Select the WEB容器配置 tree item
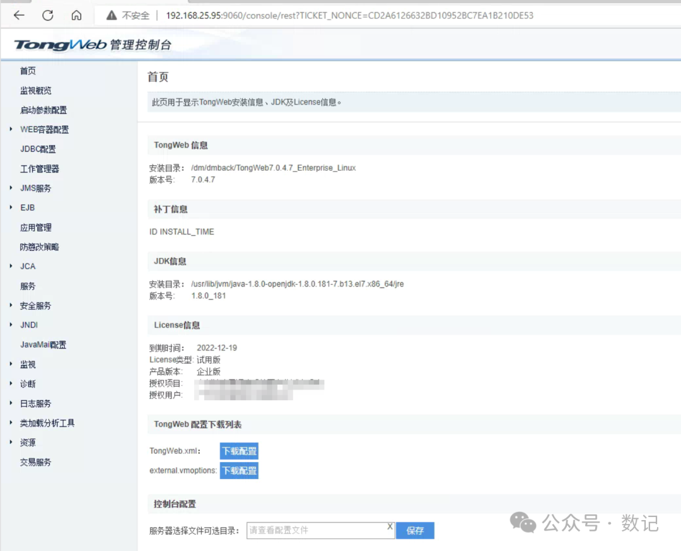This screenshot has width=681, height=551. (44, 129)
